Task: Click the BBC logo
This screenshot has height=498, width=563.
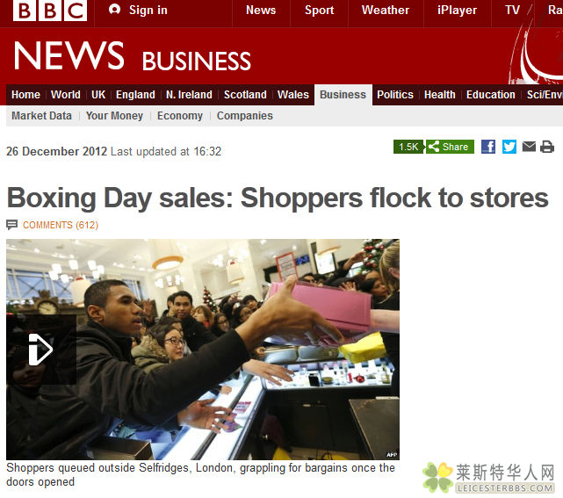Action: (x=50, y=11)
